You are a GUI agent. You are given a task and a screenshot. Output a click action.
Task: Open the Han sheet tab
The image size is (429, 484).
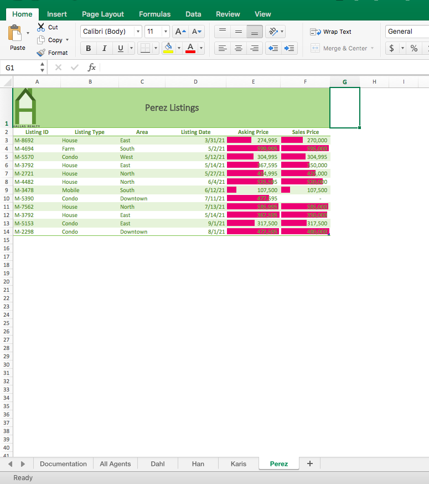point(198,464)
